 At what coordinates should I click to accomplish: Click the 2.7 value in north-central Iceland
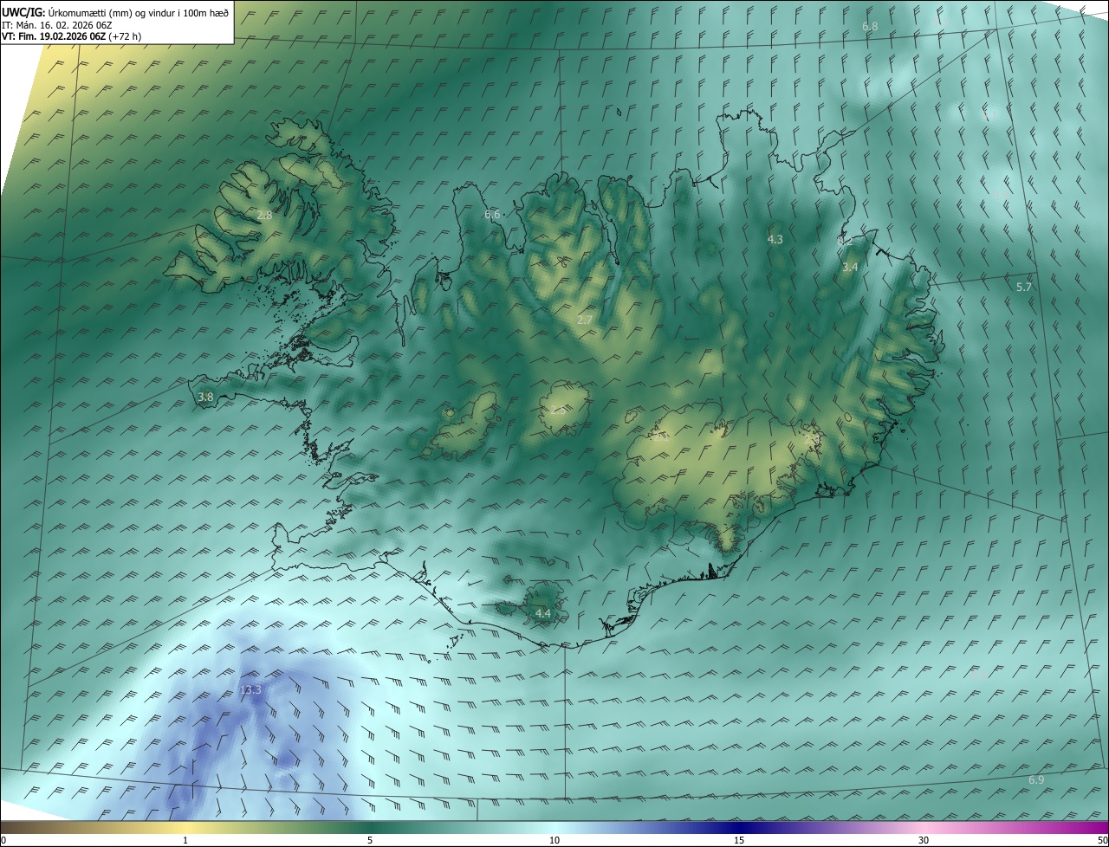[585, 320]
